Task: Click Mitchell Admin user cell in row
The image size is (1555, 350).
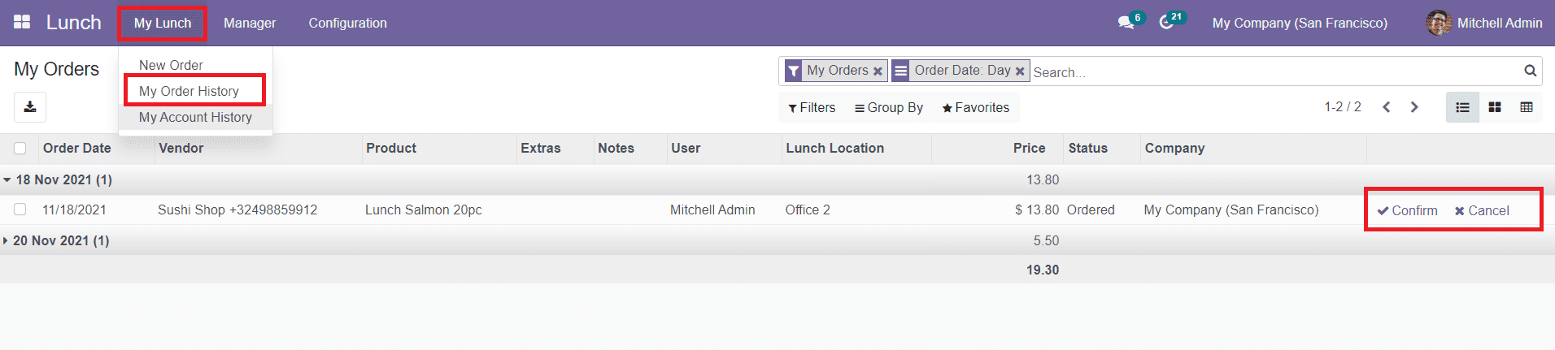Action: point(712,210)
